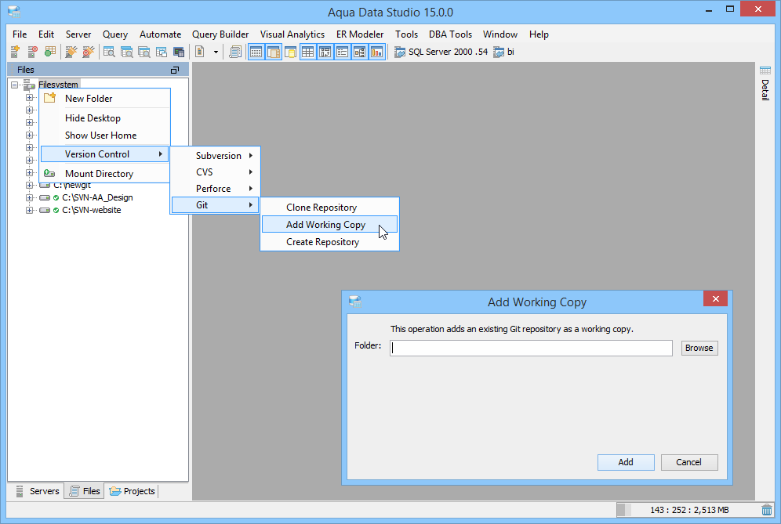Select the Git submenu entry
Screen dimensions: 781x524
(x=215, y=205)
